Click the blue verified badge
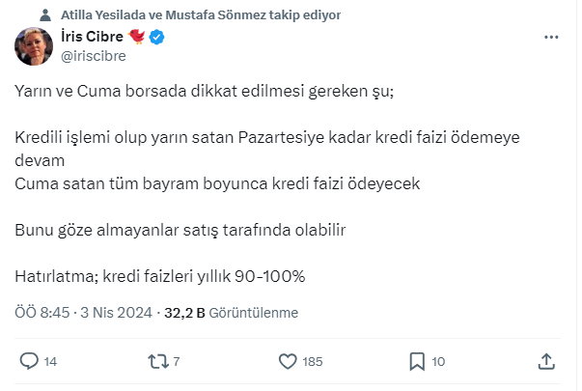 (156, 38)
